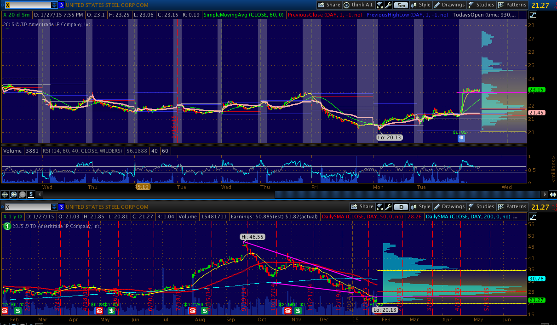
Task: Toggle the dollar price axis button
Action: point(31,194)
